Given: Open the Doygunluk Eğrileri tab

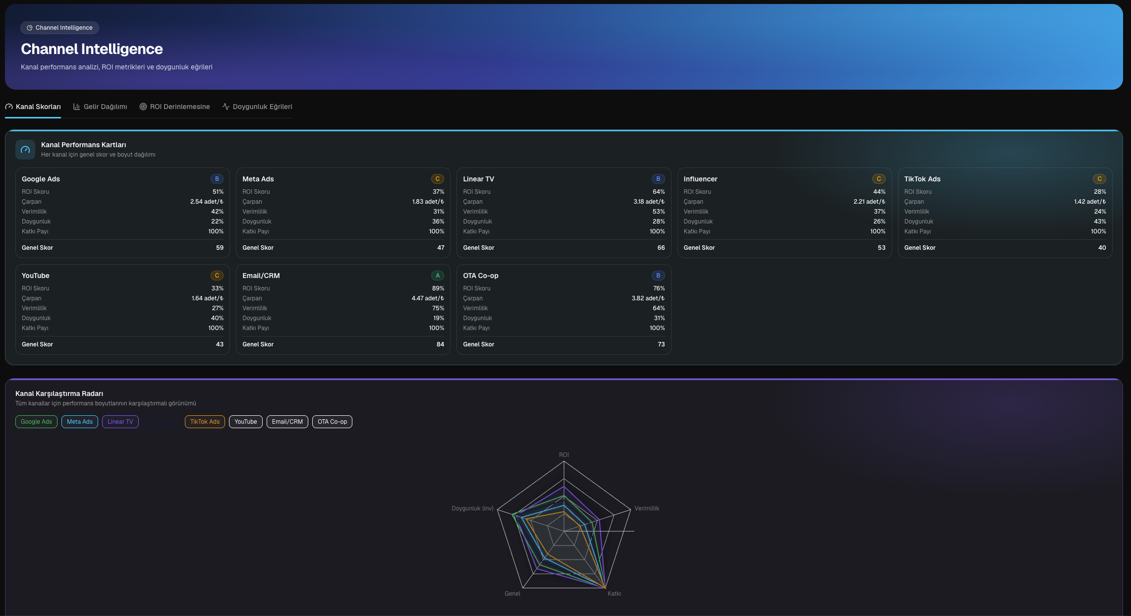Looking at the screenshot, I should [x=257, y=107].
